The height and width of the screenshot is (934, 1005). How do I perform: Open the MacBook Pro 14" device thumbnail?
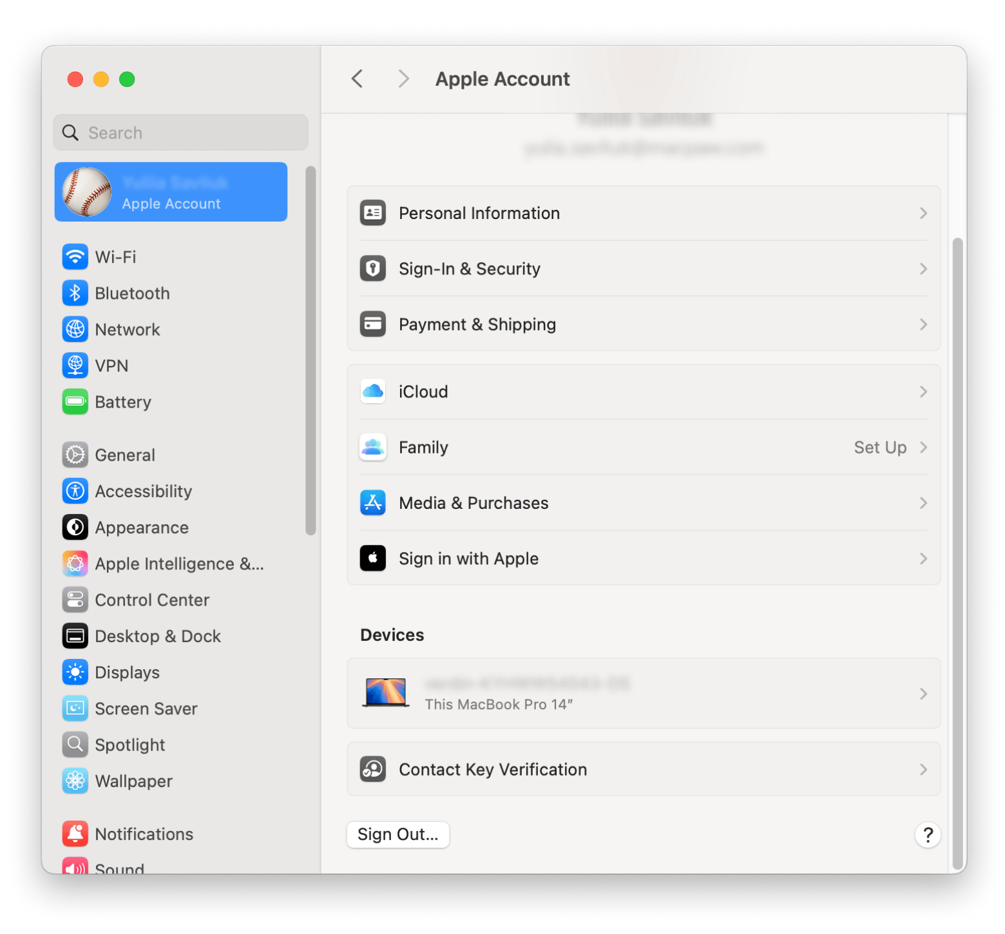(385, 693)
